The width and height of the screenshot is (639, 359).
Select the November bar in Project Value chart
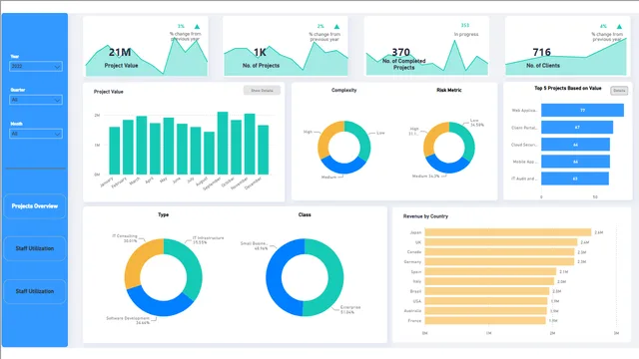tap(250, 144)
